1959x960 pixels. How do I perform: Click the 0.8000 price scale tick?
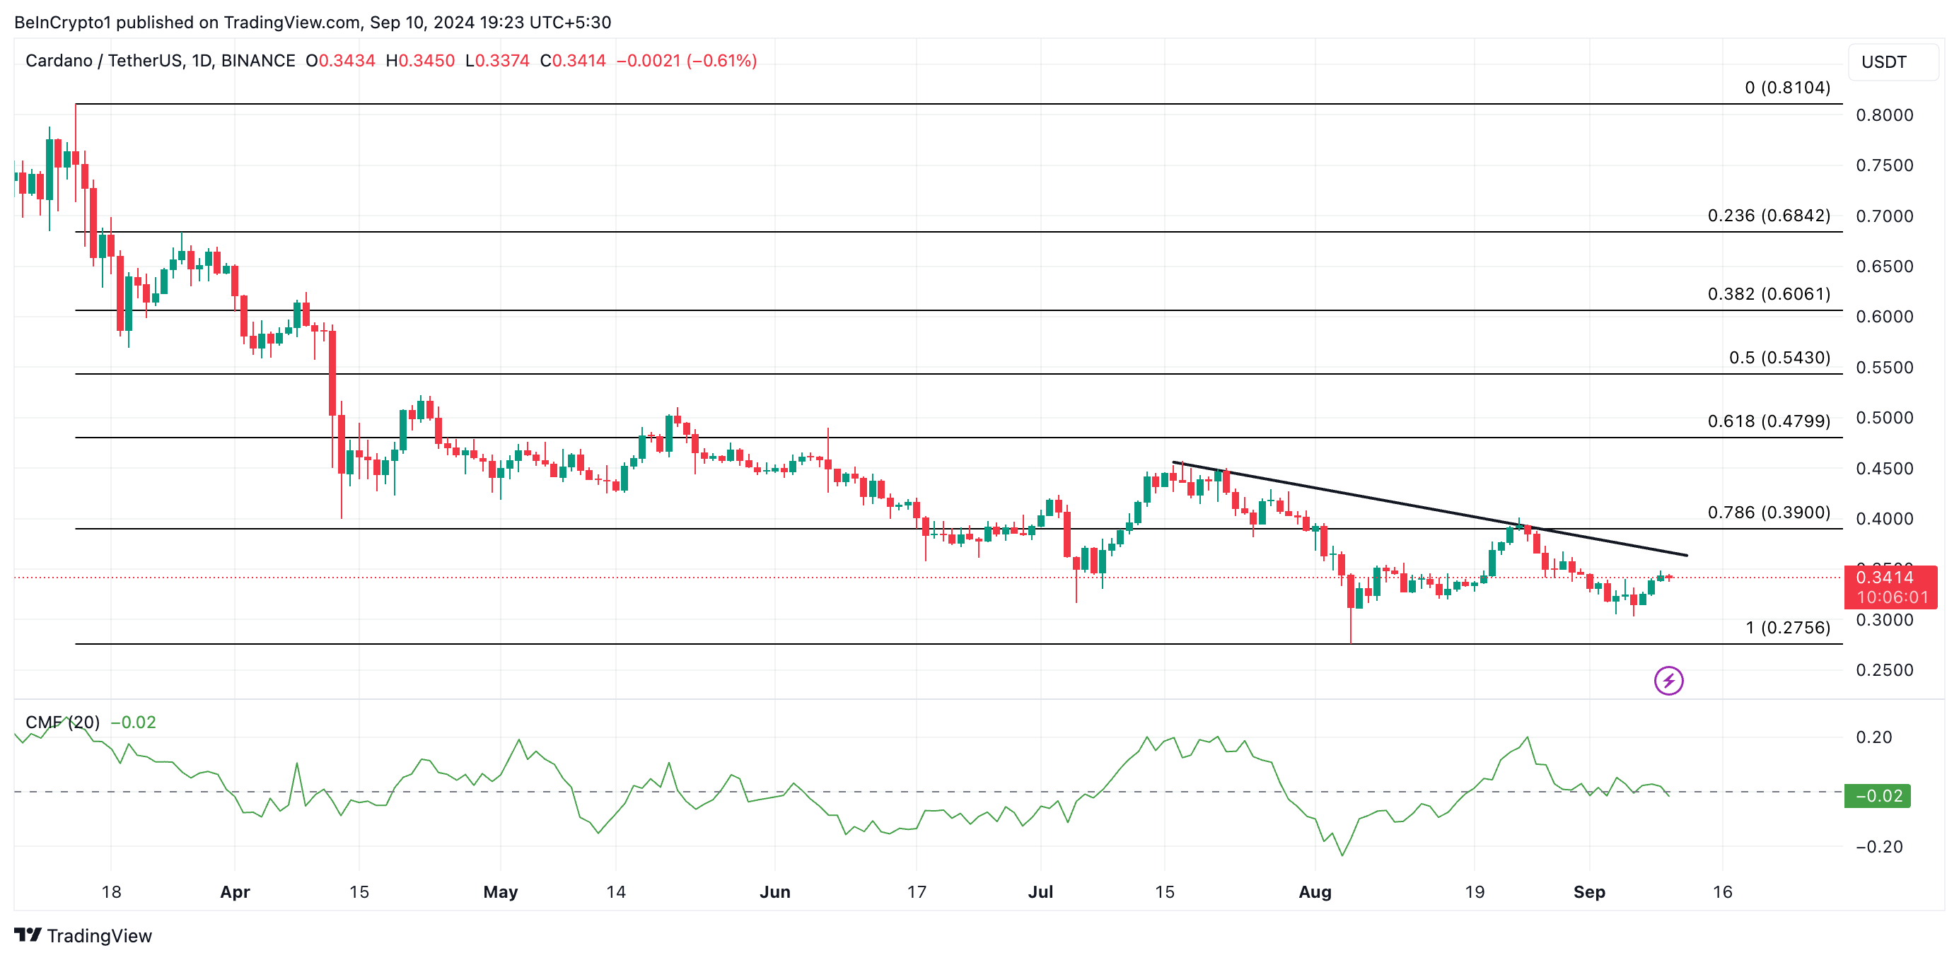point(1884,115)
